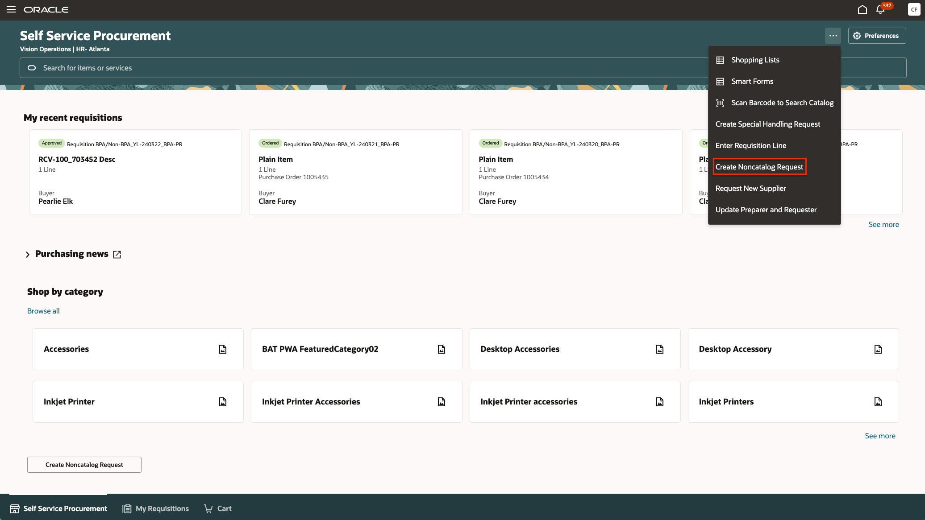The height and width of the screenshot is (520, 925).
Task: Click the bottom Create Noncatalog Request button
Action: tap(84, 465)
